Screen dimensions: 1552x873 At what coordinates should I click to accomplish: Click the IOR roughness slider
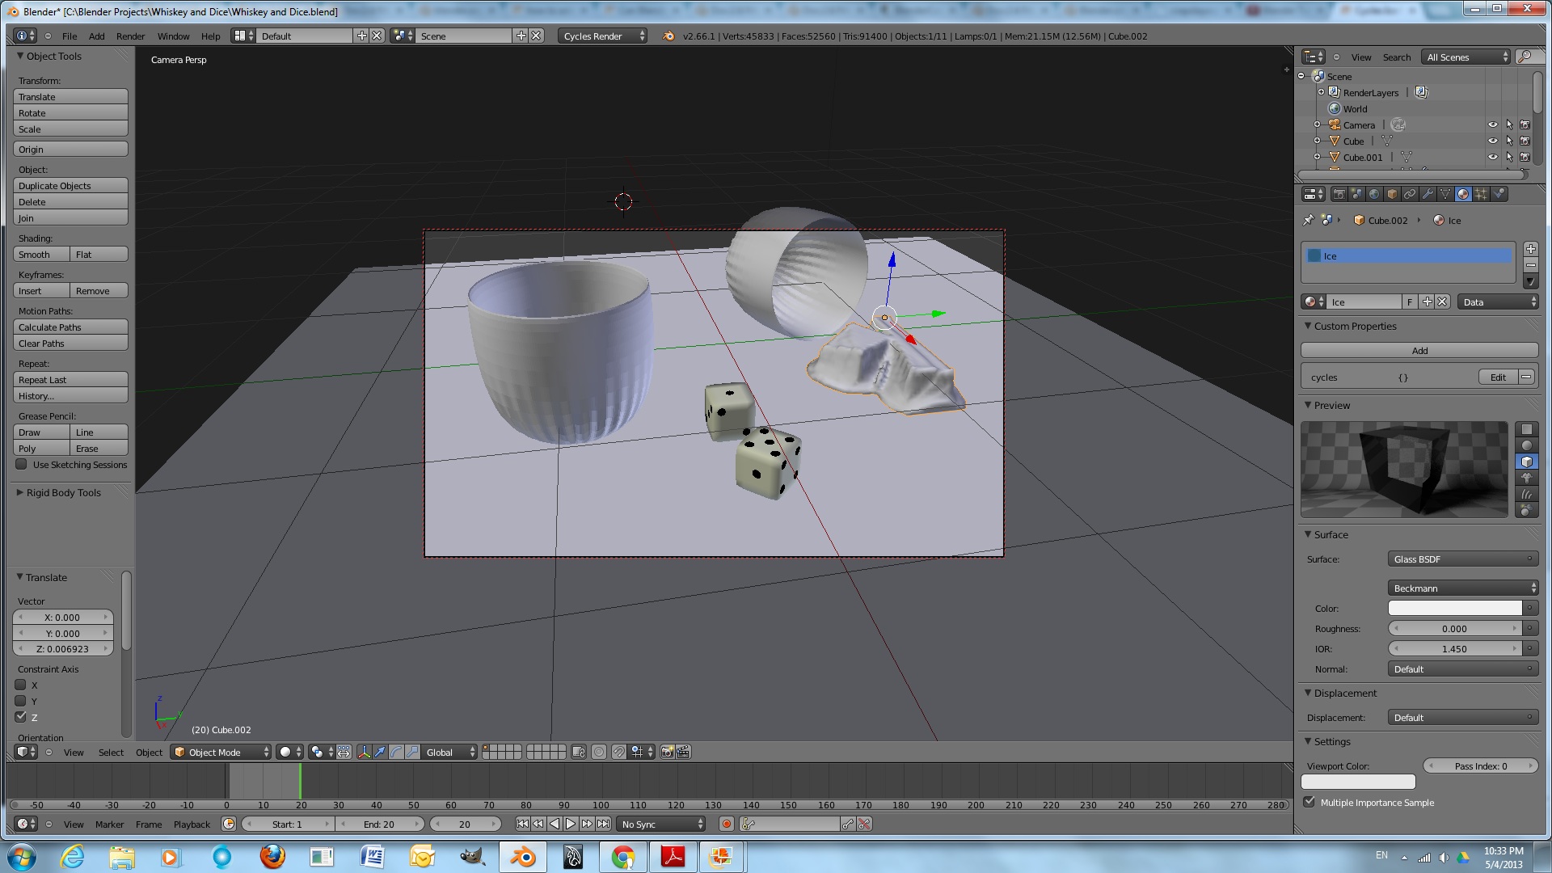coord(1455,648)
